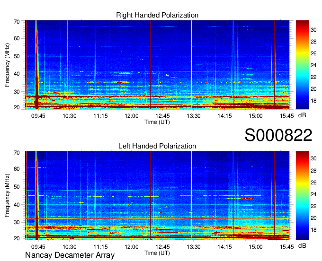
Task: Select 10:30 tick under Right Handed plot
Action: click(x=70, y=116)
